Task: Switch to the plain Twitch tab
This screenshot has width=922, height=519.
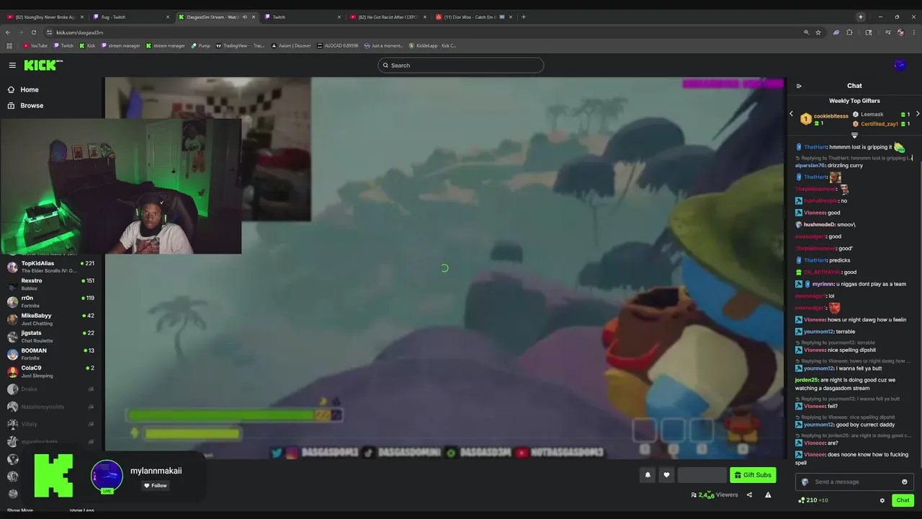Action: [x=303, y=17]
